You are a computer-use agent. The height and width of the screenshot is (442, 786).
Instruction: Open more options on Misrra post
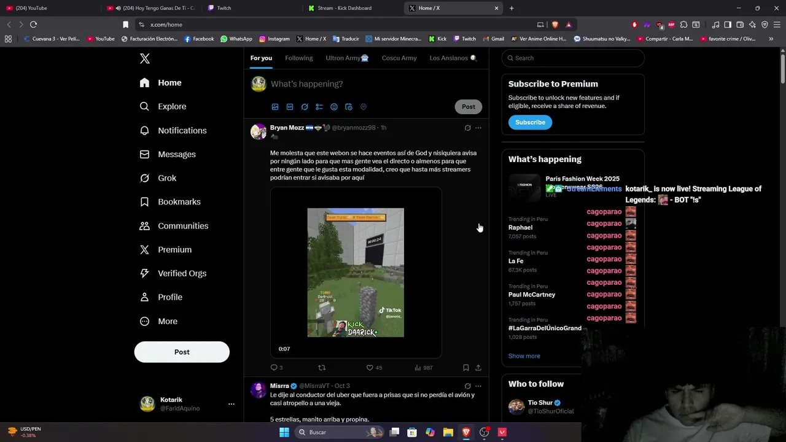coord(478,386)
